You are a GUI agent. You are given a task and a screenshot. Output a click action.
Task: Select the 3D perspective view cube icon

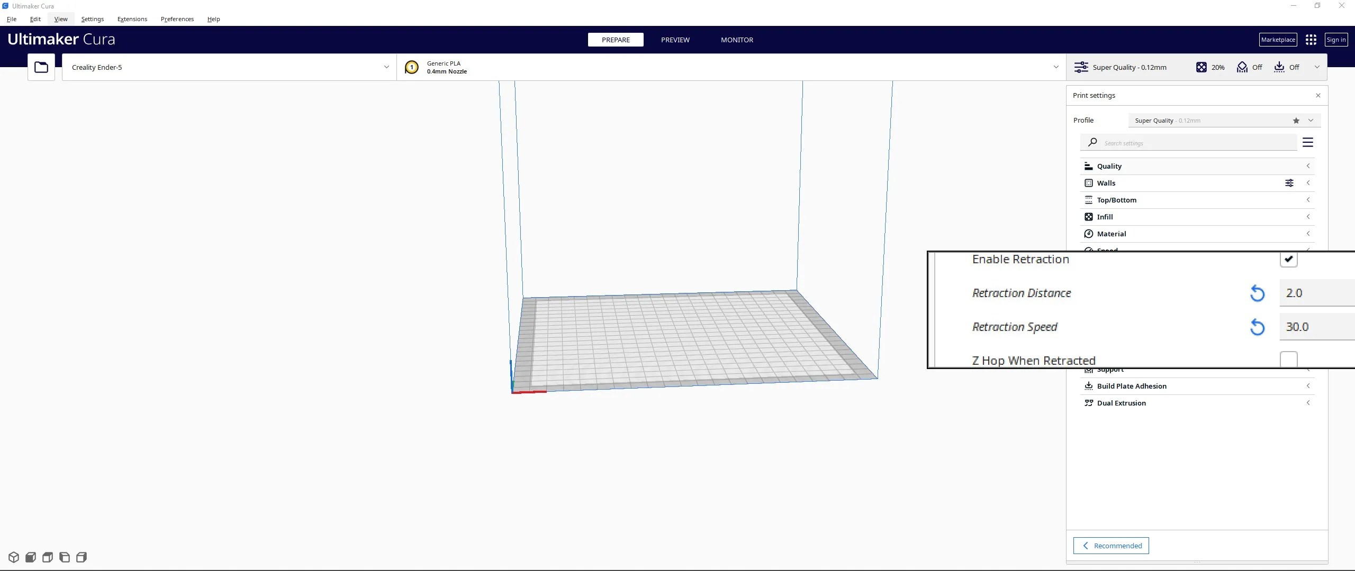(14, 557)
